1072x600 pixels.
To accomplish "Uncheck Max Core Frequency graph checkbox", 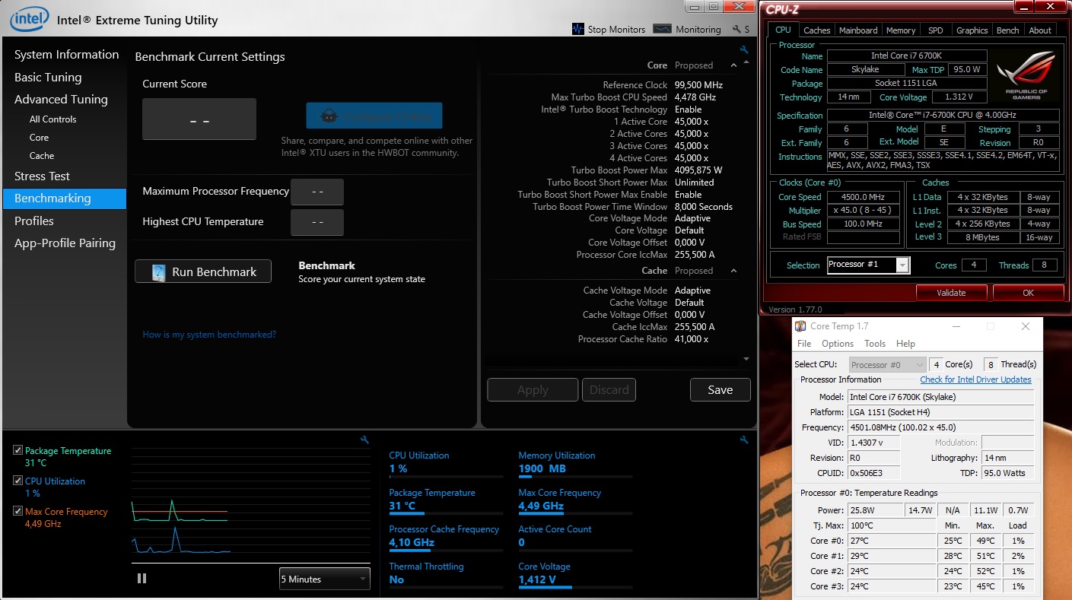I will 17,511.
